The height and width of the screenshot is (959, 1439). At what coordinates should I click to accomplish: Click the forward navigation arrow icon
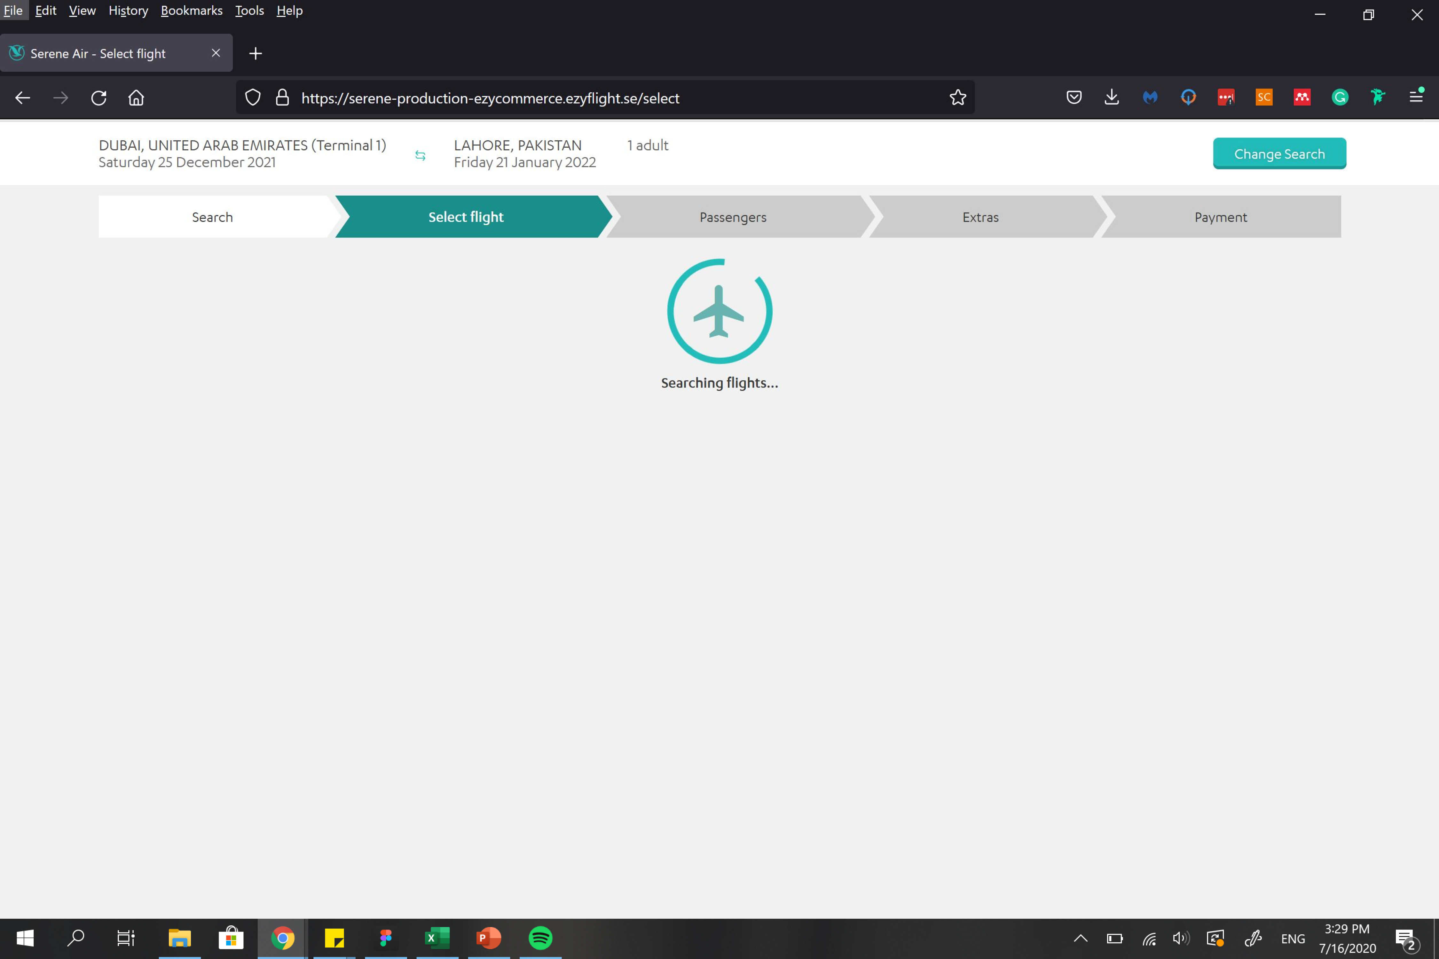61,97
